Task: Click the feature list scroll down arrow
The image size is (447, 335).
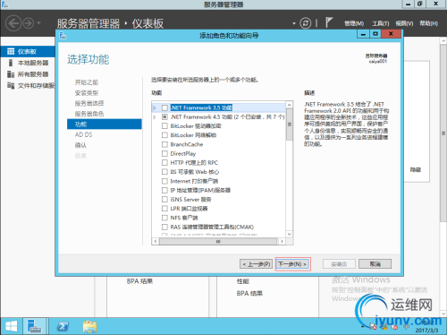Action: [x=289, y=234]
